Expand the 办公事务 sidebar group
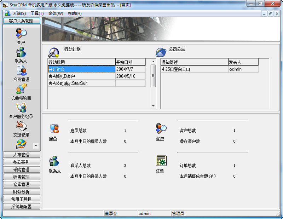 [22, 162]
